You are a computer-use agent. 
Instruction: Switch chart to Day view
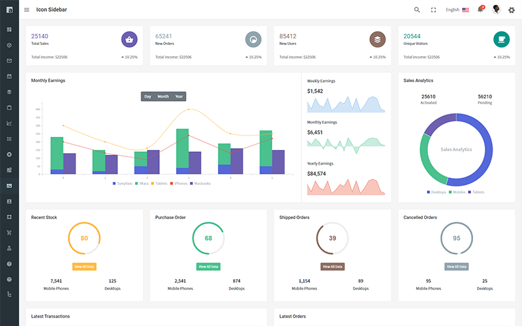click(x=147, y=96)
